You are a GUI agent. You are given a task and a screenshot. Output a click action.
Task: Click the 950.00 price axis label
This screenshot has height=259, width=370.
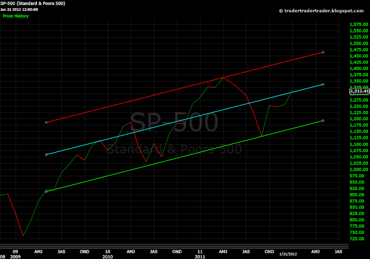(357, 182)
